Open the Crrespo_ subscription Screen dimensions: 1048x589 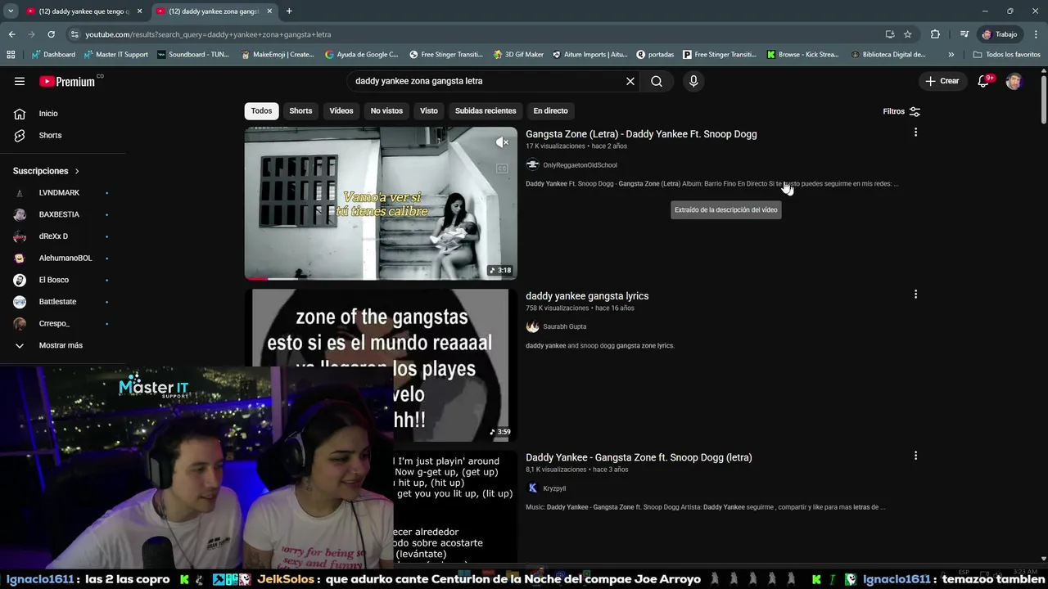tap(54, 324)
